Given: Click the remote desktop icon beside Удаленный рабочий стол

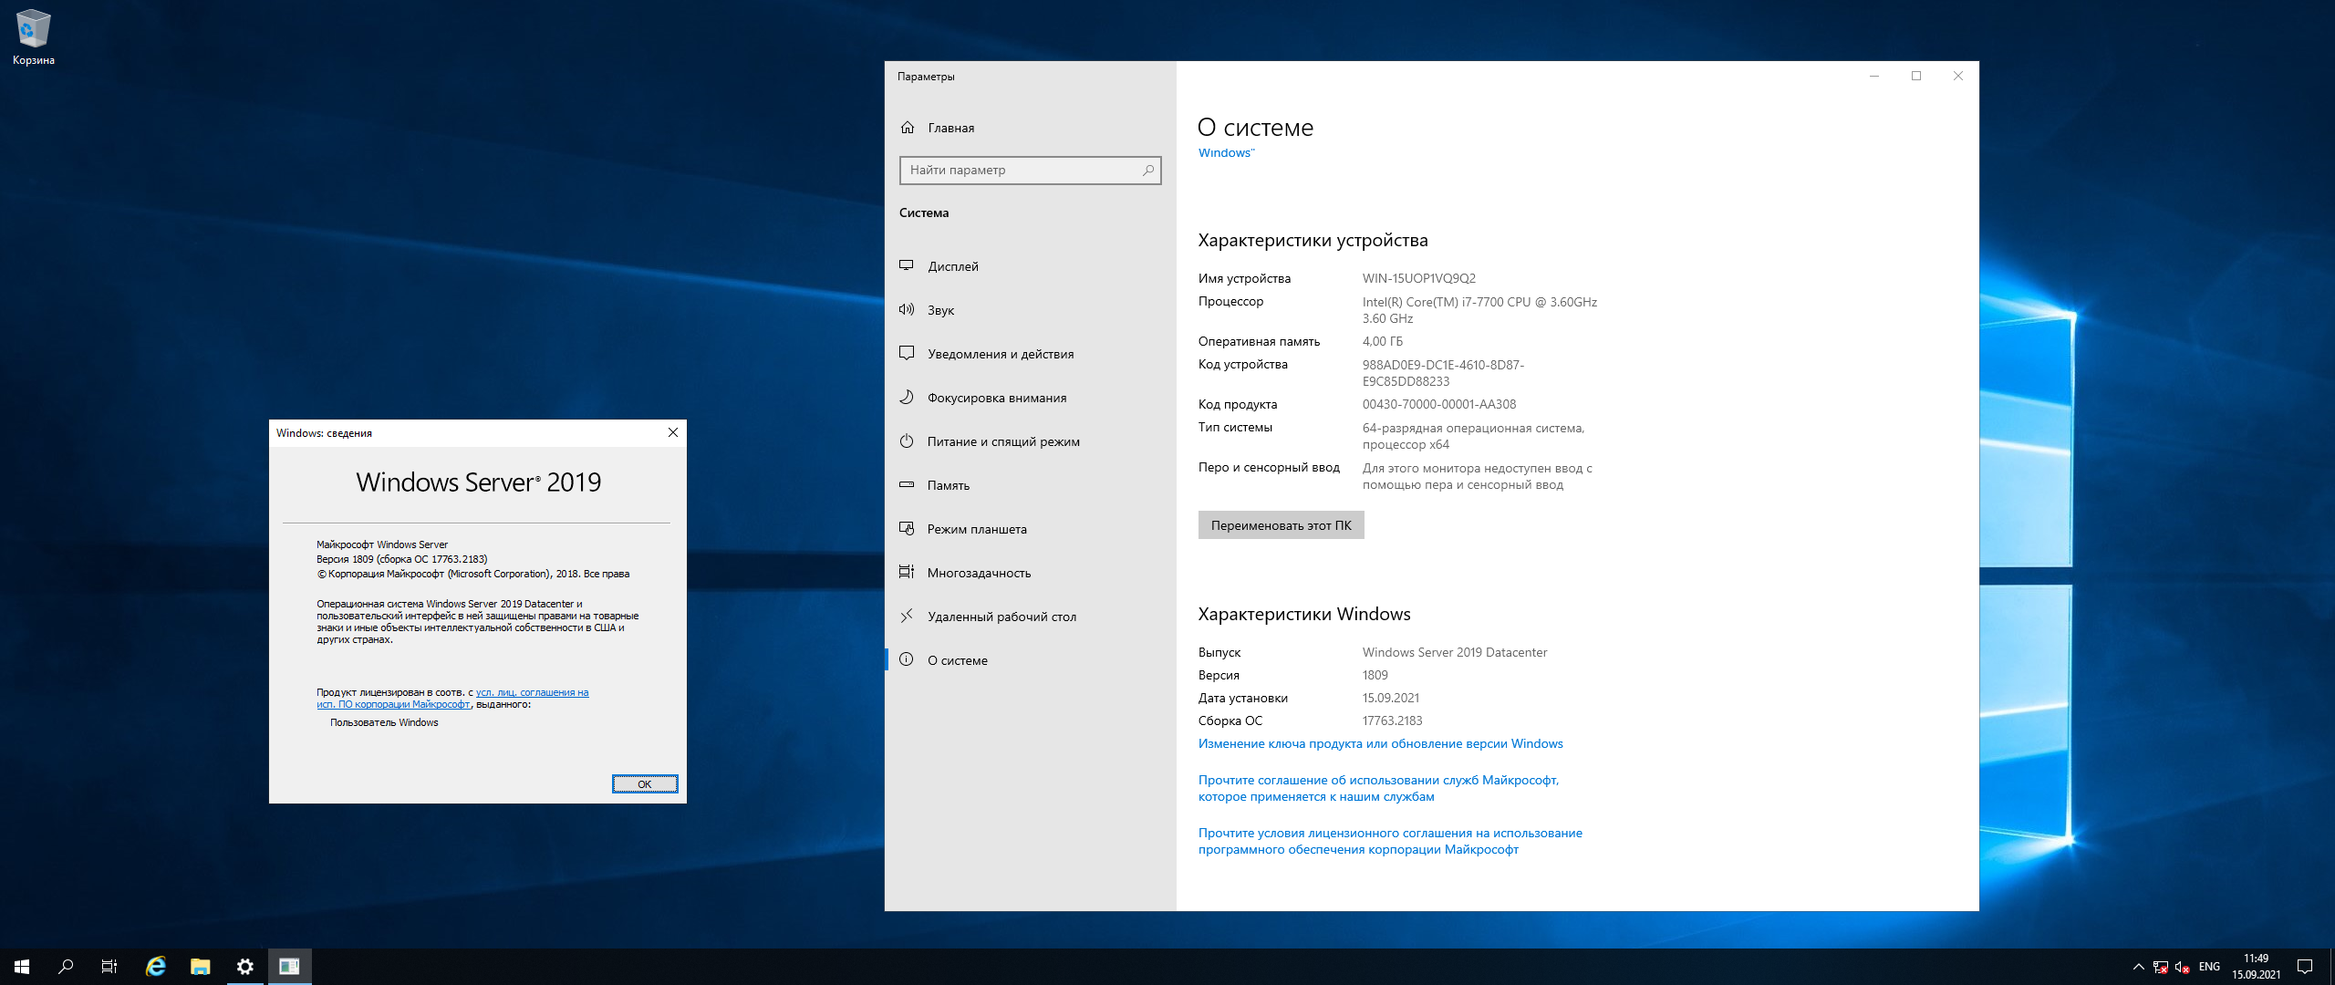Looking at the screenshot, I should [x=907, y=616].
